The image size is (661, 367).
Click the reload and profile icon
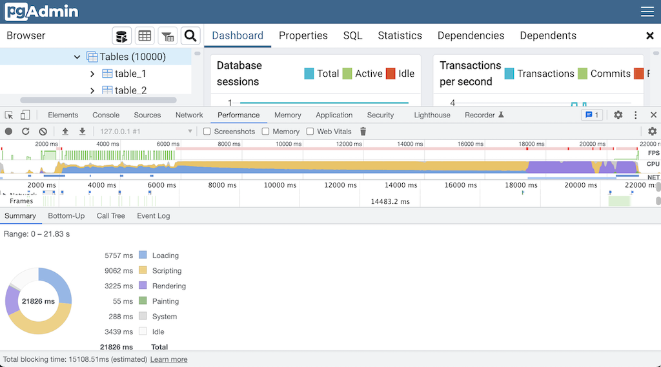coord(26,132)
